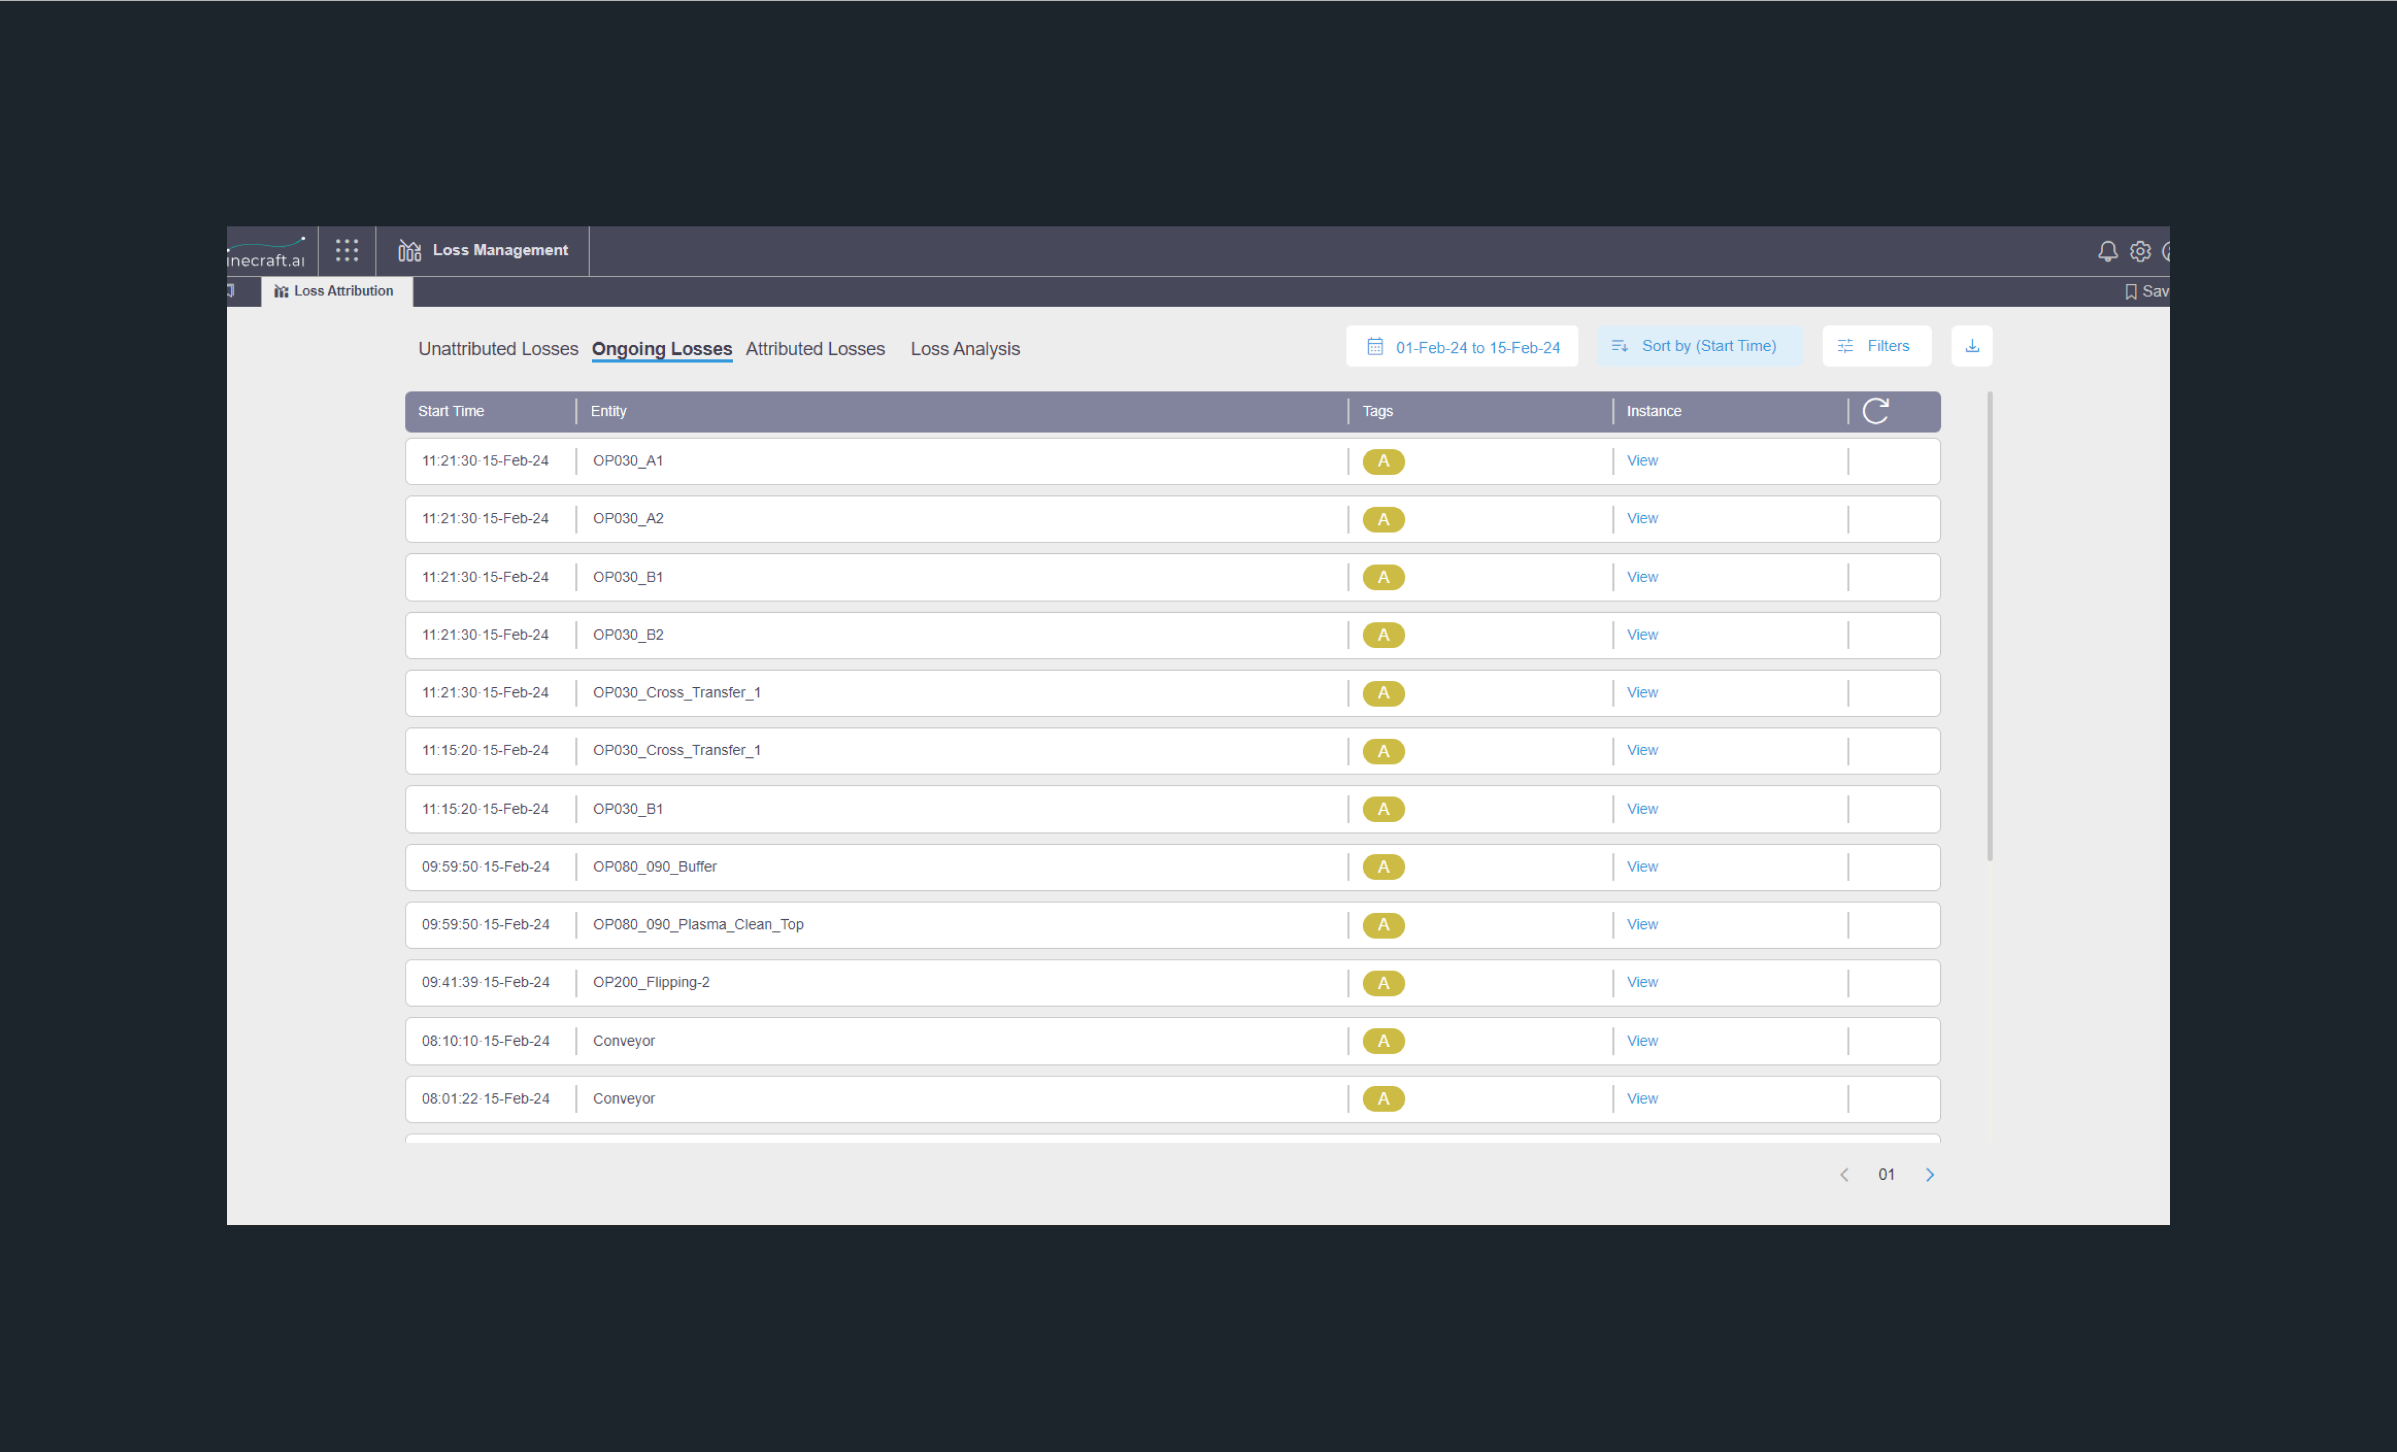This screenshot has width=2397, height=1452.
Task: Click the Instance column header
Action: [x=1654, y=411]
